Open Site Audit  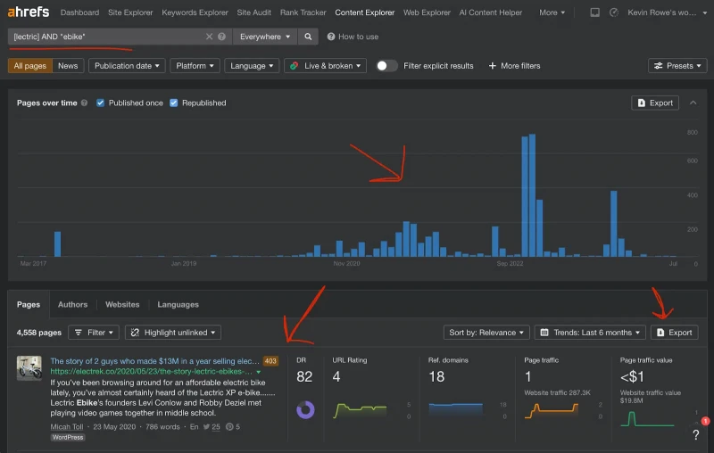pos(253,12)
